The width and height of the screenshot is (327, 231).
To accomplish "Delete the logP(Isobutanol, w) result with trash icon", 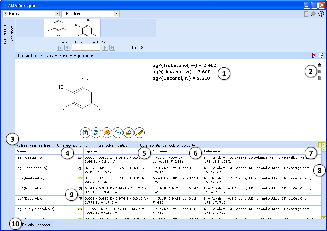I will click(319, 65).
